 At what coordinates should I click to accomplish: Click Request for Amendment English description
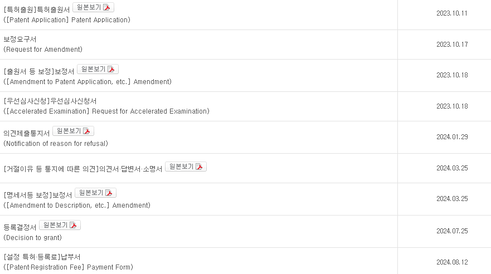click(43, 50)
